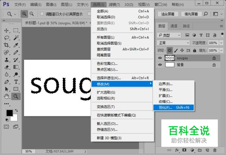Viewport: 226px width, 155px height.
Task: Toggle lock all padlock icon
Action: click(195, 51)
